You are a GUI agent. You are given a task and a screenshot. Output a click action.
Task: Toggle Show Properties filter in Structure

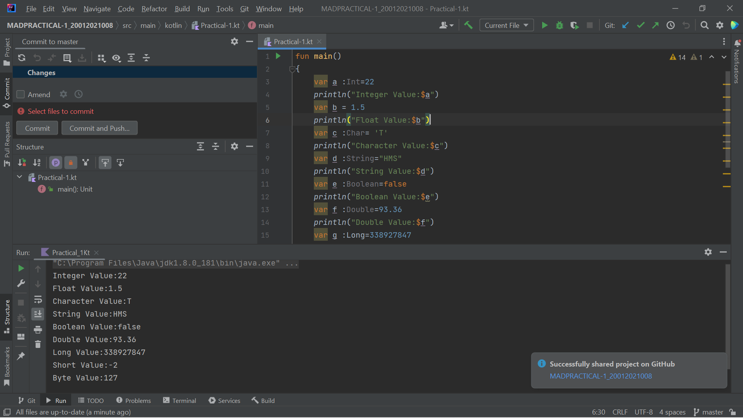click(56, 163)
